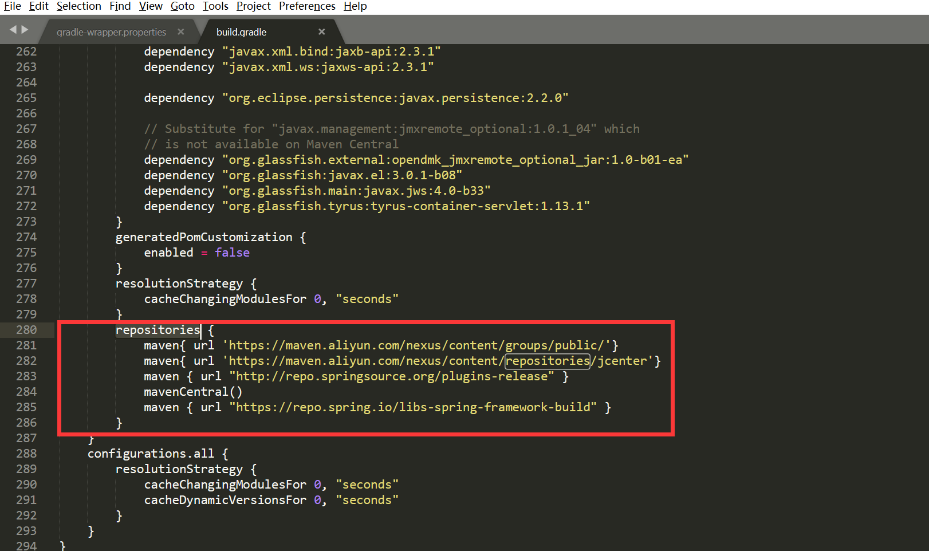Click "seconds" string on line 291

(367, 500)
